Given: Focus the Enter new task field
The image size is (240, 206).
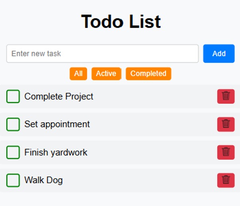Looking at the screenshot, I should (102, 53).
